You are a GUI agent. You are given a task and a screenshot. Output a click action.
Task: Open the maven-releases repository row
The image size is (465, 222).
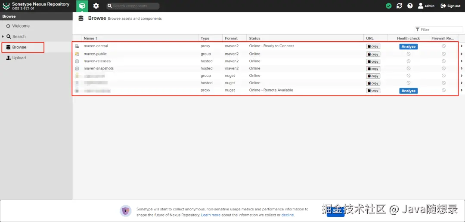pyautogui.click(x=269, y=61)
